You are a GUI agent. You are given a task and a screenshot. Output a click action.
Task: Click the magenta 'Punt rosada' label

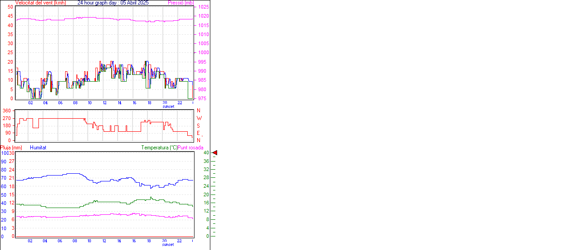tap(190, 148)
